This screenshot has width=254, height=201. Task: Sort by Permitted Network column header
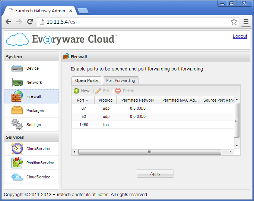(x=138, y=100)
